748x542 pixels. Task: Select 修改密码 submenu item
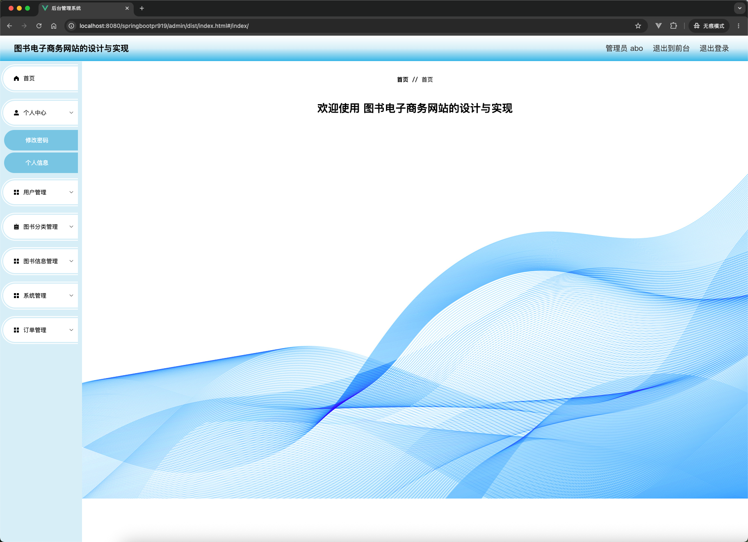(41, 140)
